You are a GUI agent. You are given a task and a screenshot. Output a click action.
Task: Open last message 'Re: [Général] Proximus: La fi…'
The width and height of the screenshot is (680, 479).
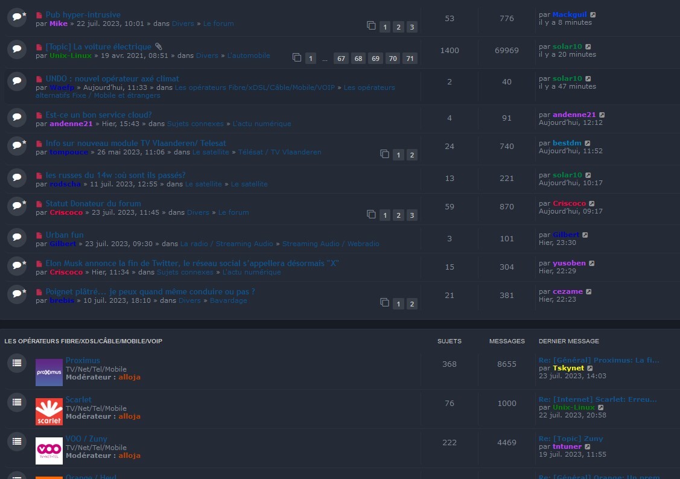pyautogui.click(x=599, y=360)
